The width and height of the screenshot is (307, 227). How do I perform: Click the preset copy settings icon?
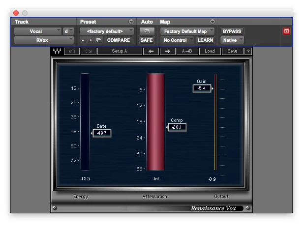pos(99,40)
